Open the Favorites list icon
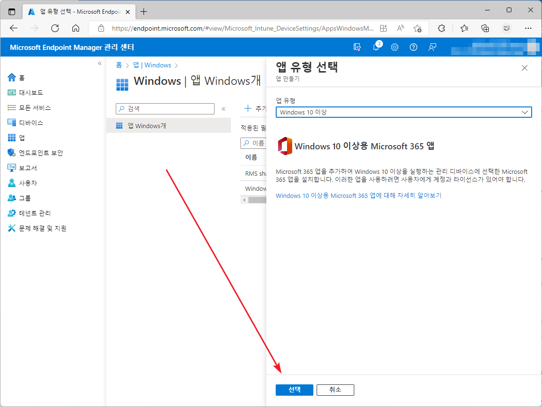542x407 pixels. [x=464, y=28]
